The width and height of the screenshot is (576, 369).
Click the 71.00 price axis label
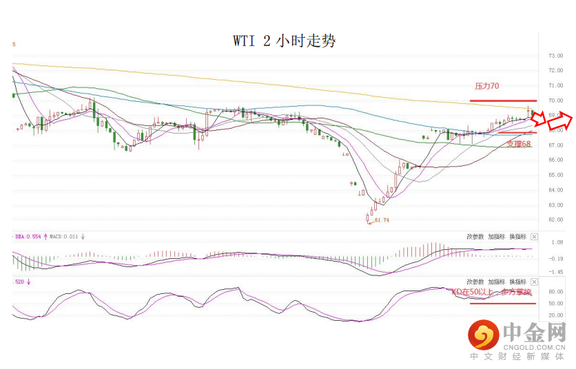point(556,85)
